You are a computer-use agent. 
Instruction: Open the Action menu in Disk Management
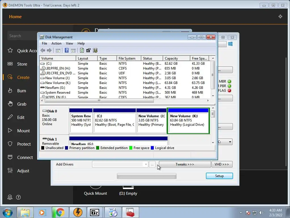[56, 43]
